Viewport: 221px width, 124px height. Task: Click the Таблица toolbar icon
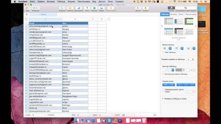coord(70,8)
